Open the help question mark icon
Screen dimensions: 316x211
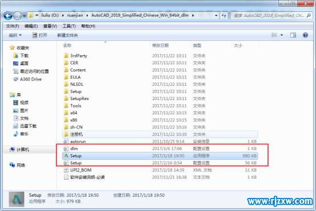[305, 35]
